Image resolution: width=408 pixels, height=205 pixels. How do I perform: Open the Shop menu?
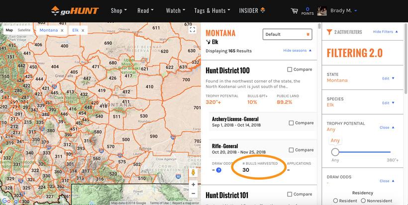point(118,10)
